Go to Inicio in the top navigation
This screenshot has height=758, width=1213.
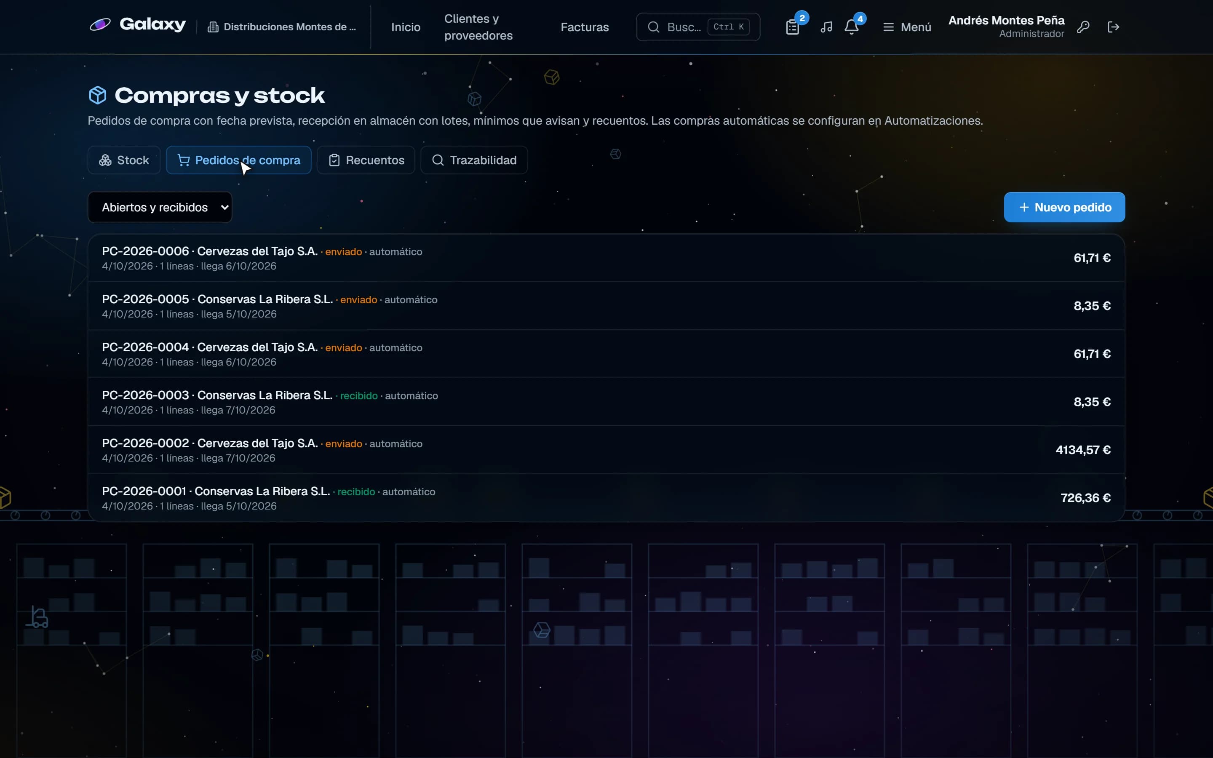[x=406, y=27]
